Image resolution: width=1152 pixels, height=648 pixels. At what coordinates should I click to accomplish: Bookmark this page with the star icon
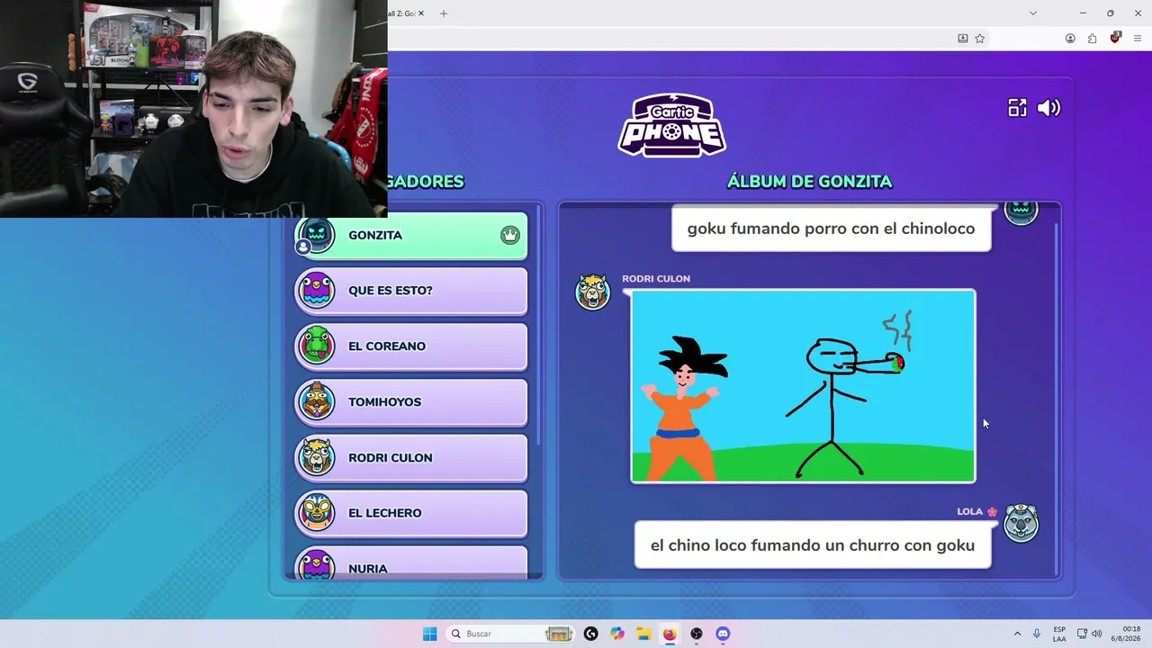coord(980,39)
